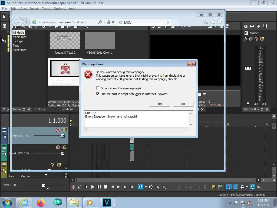This screenshot has height=208, width=277.
Task: Open the Options menu in VEGAS Pro
Action: [x=59, y=8]
